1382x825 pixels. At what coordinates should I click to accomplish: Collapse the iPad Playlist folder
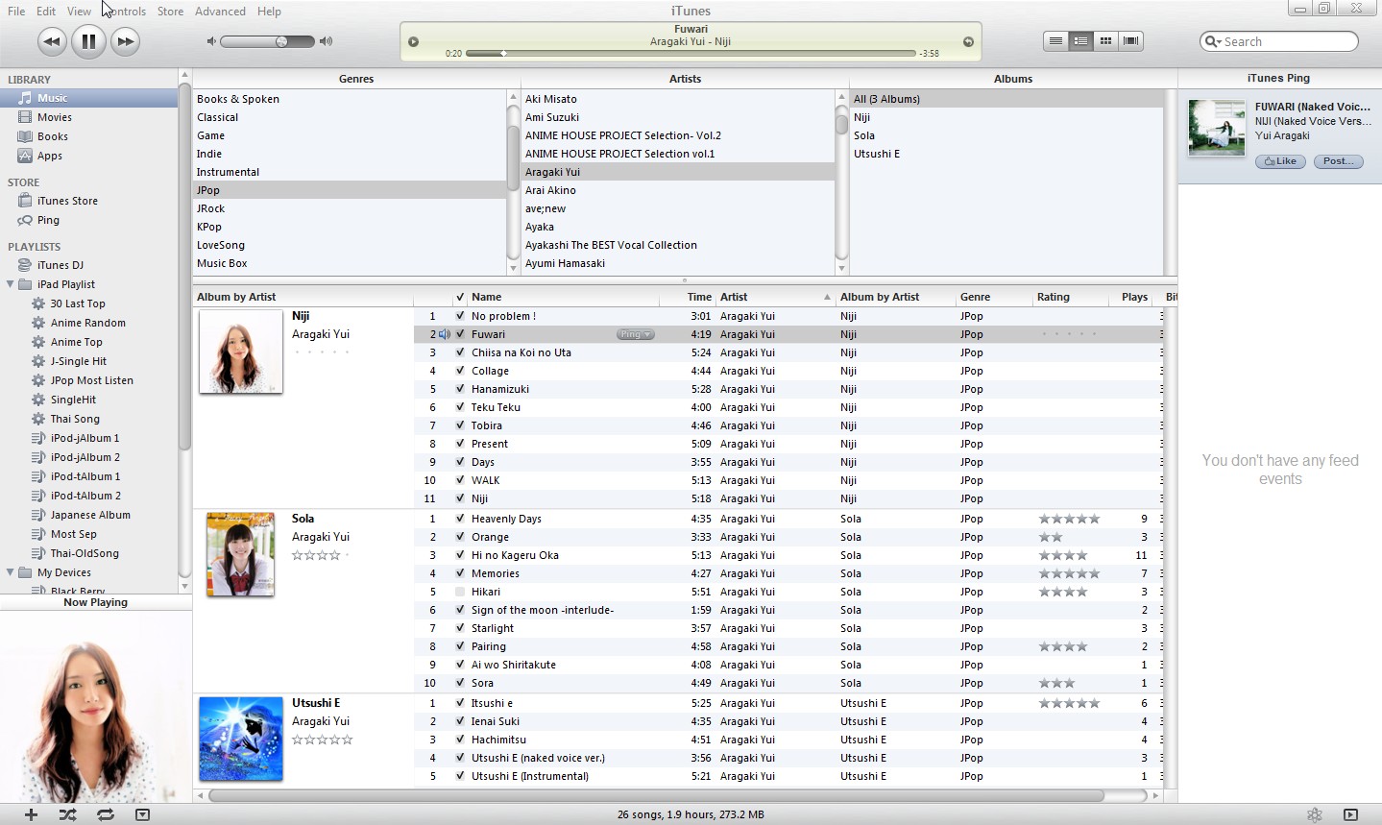click(x=11, y=284)
